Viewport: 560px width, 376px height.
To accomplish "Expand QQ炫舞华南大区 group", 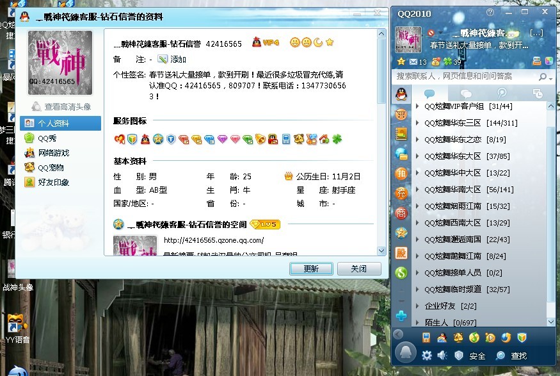I will point(417,190).
